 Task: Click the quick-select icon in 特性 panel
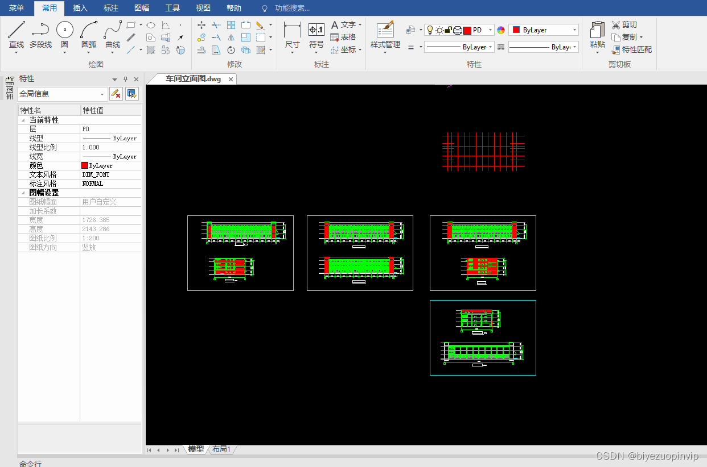point(132,94)
